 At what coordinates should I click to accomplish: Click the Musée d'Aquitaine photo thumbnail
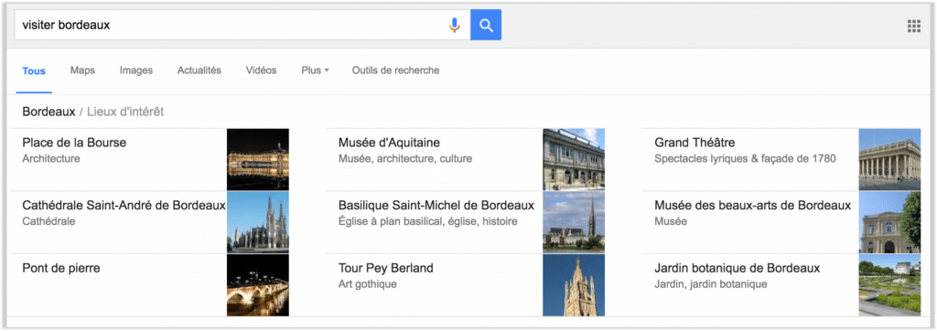tap(574, 159)
